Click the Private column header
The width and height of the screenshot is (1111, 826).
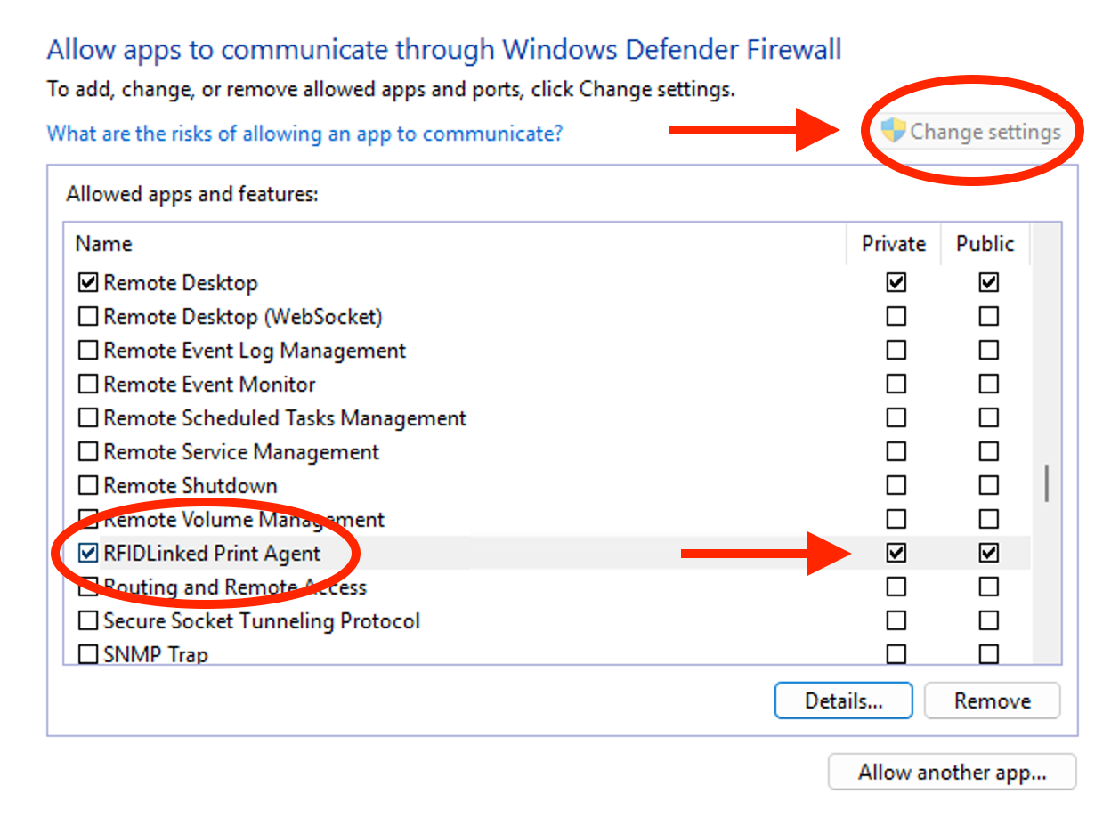click(893, 244)
